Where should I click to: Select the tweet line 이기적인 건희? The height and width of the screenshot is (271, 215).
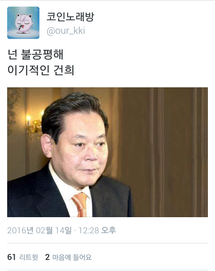coord(41,70)
